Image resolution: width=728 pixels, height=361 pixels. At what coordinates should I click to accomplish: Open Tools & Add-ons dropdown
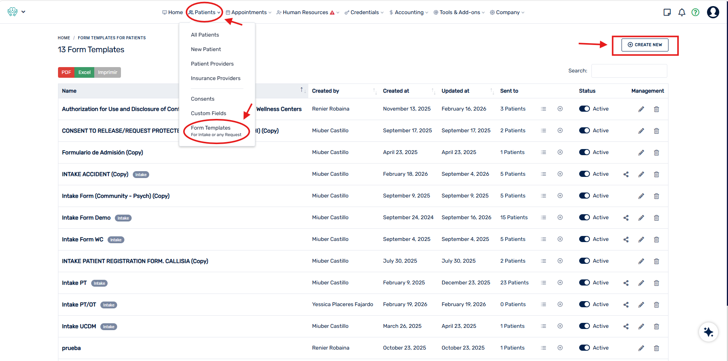coord(459,12)
